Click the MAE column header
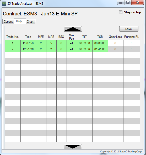 coord(51,37)
